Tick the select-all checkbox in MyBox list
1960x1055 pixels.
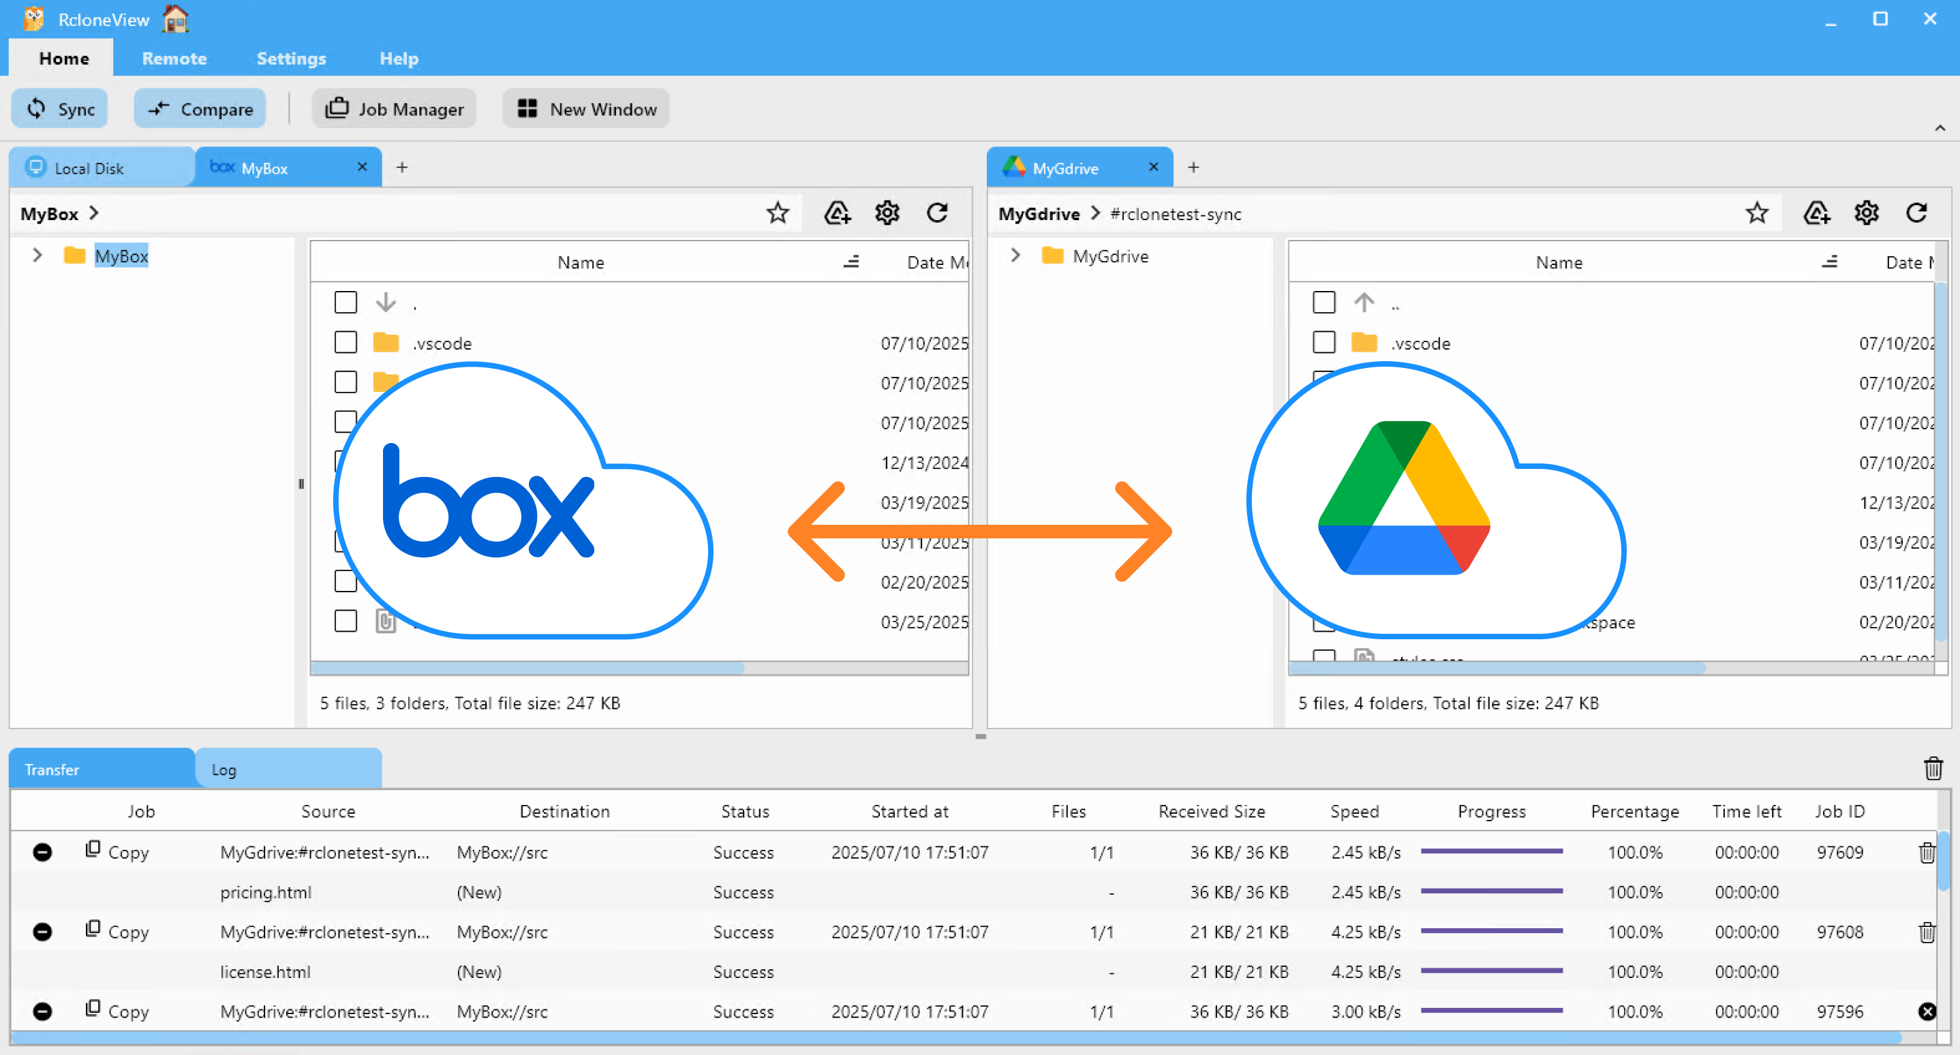[346, 302]
